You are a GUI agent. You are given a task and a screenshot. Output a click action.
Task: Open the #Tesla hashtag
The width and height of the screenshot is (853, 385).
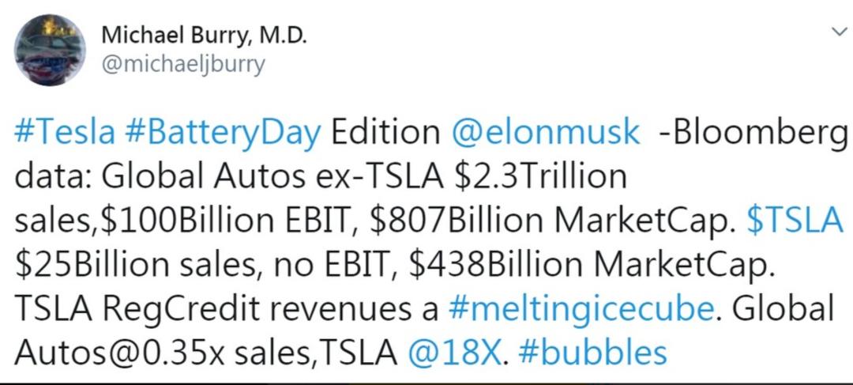(64, 133)
